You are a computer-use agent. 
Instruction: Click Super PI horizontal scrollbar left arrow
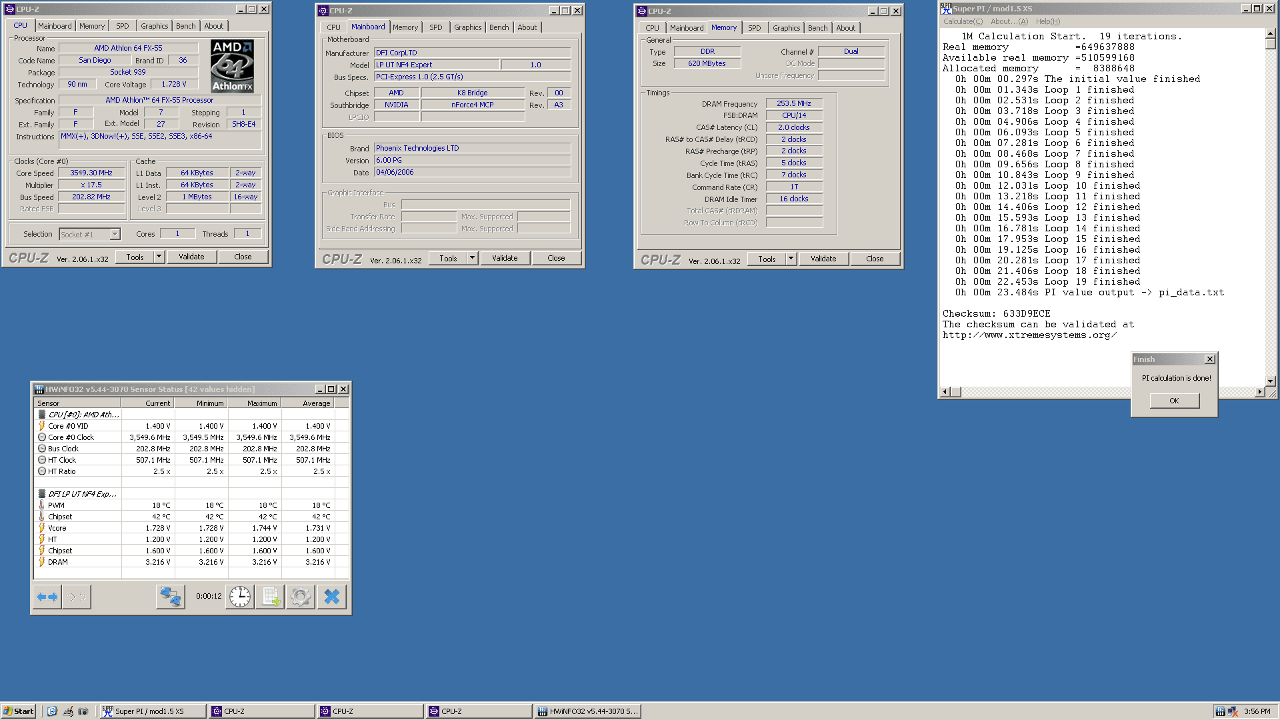945,392
